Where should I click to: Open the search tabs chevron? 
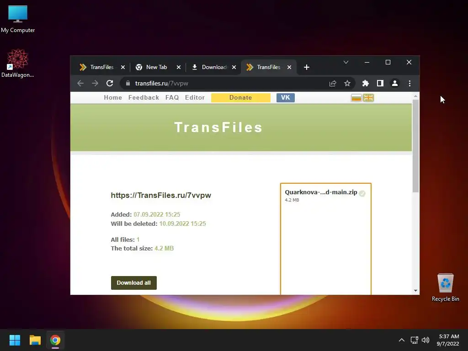[346, 62]
